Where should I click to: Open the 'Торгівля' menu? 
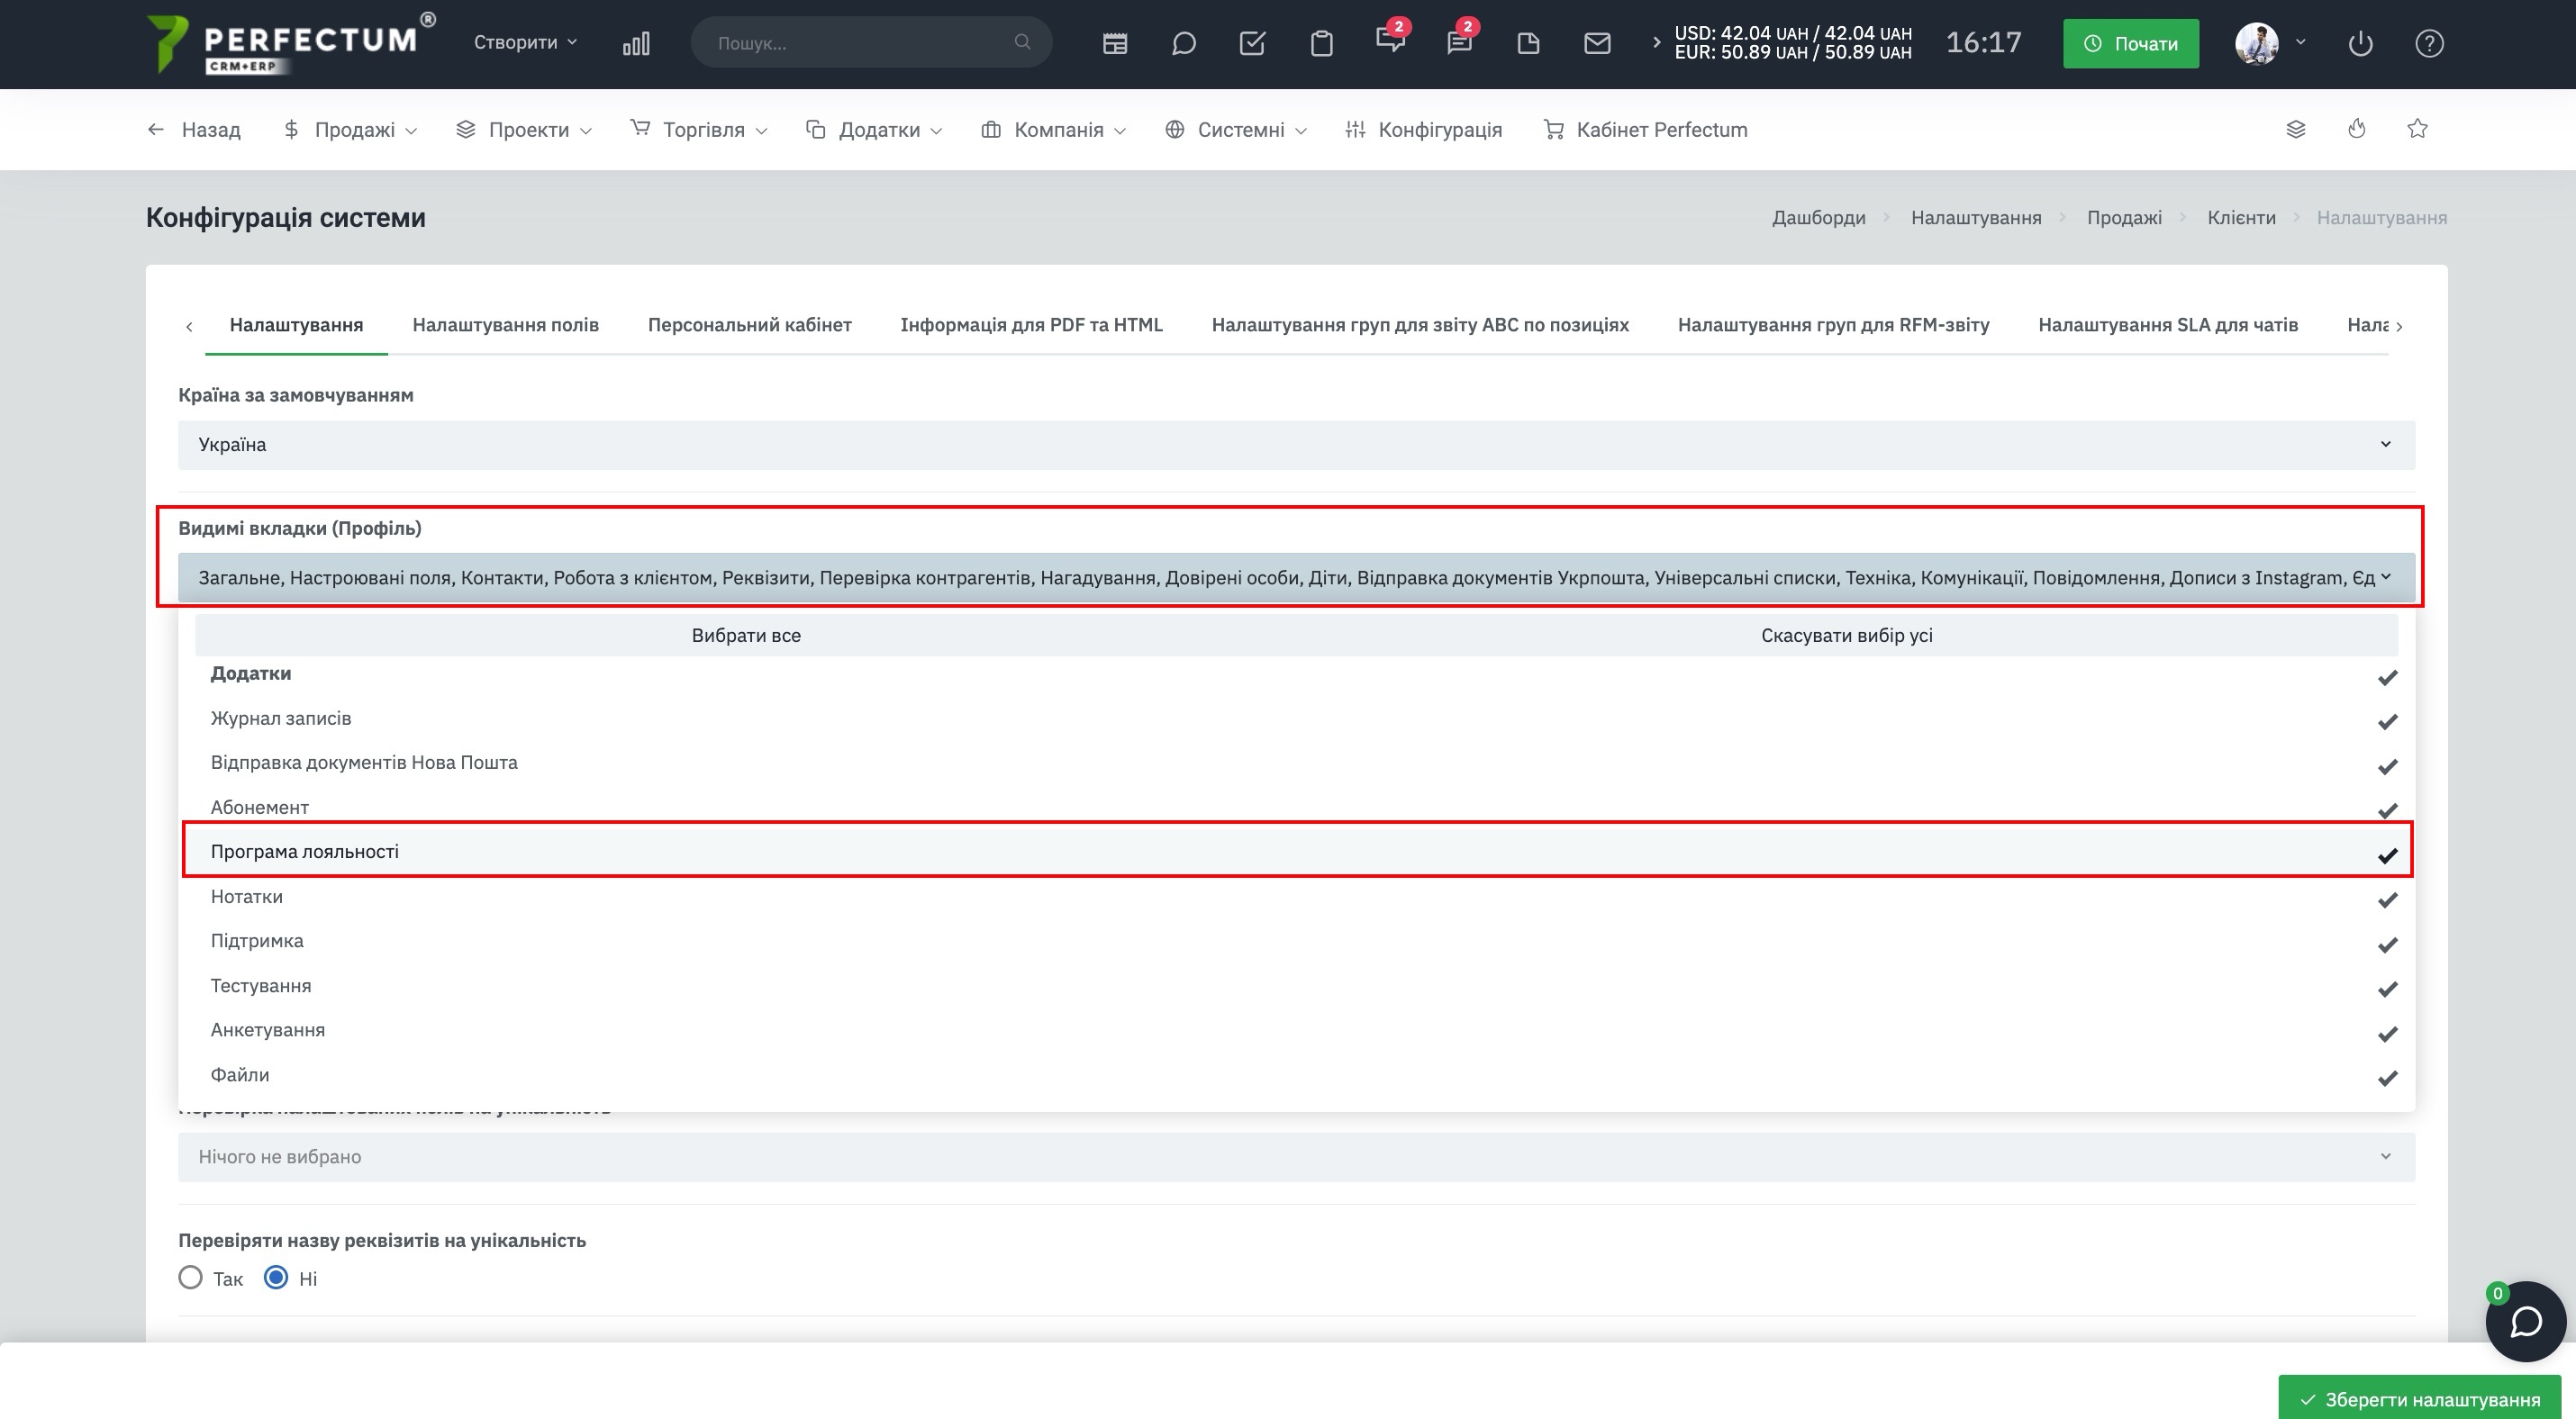(699, 129)
